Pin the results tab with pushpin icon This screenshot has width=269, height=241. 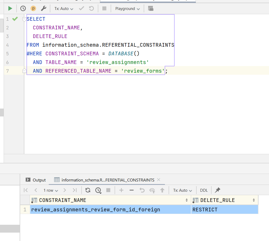click(217, 190)
